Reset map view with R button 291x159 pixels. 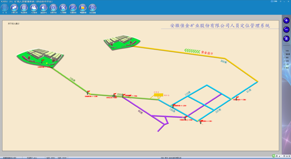286,39
